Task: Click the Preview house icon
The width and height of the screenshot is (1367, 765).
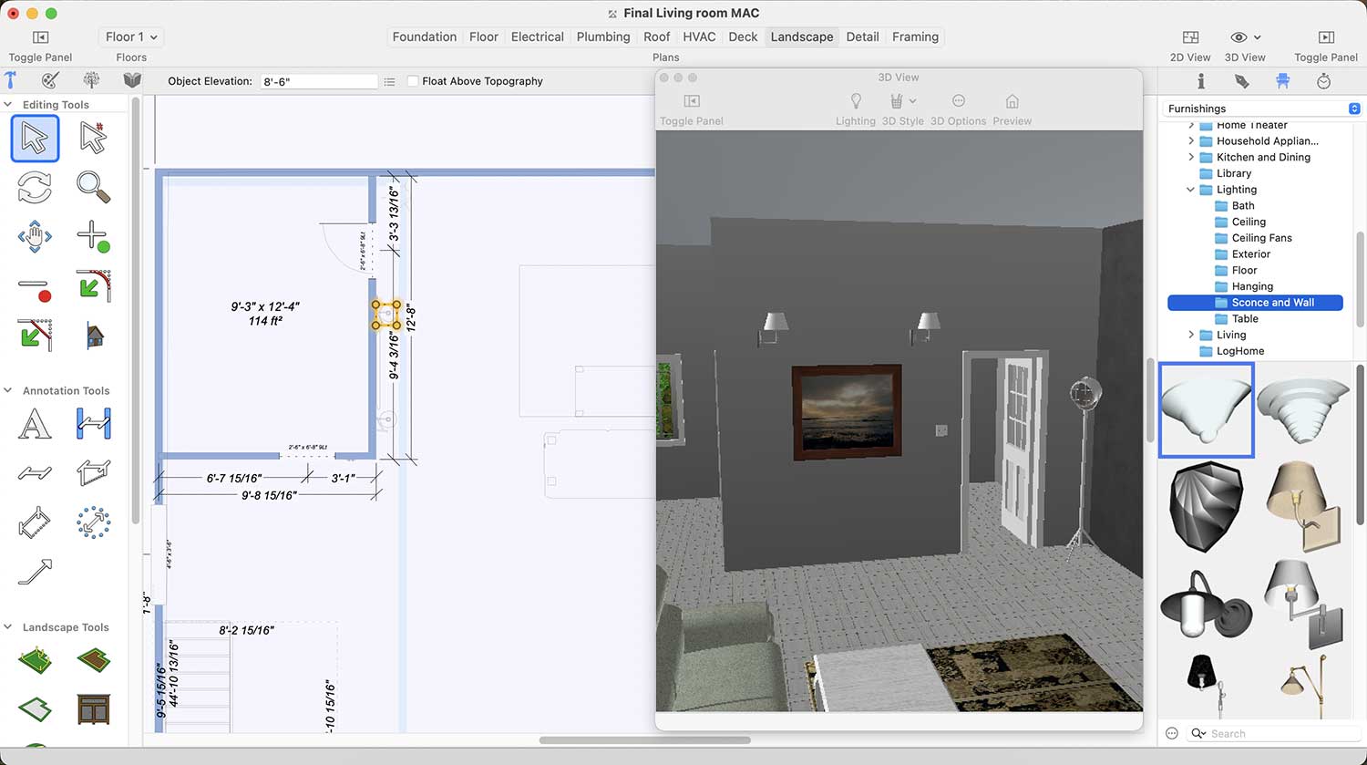Action: pos(1012,101)
